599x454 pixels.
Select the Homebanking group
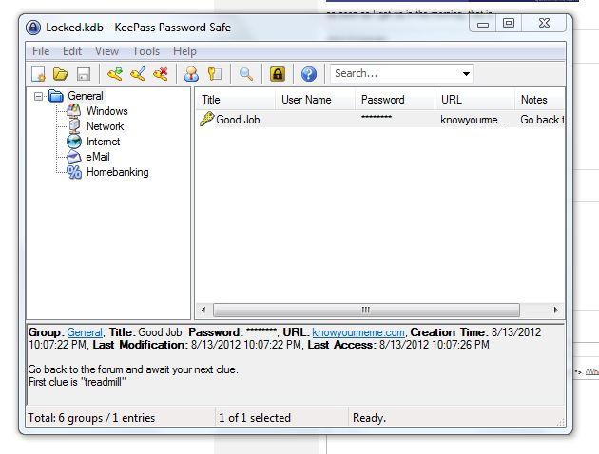pyautogui.click(x=118, y=172)
